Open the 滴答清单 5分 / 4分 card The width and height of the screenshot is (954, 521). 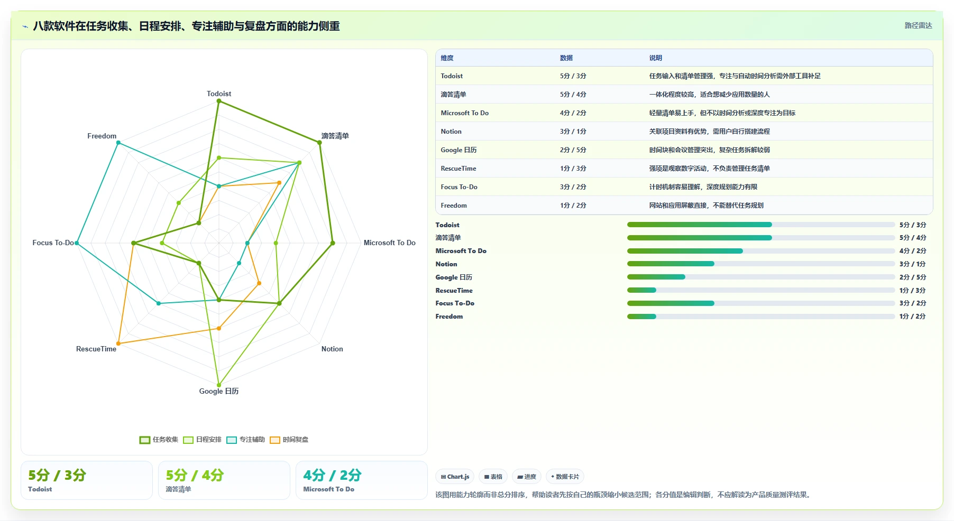click(x=224, y=480)
